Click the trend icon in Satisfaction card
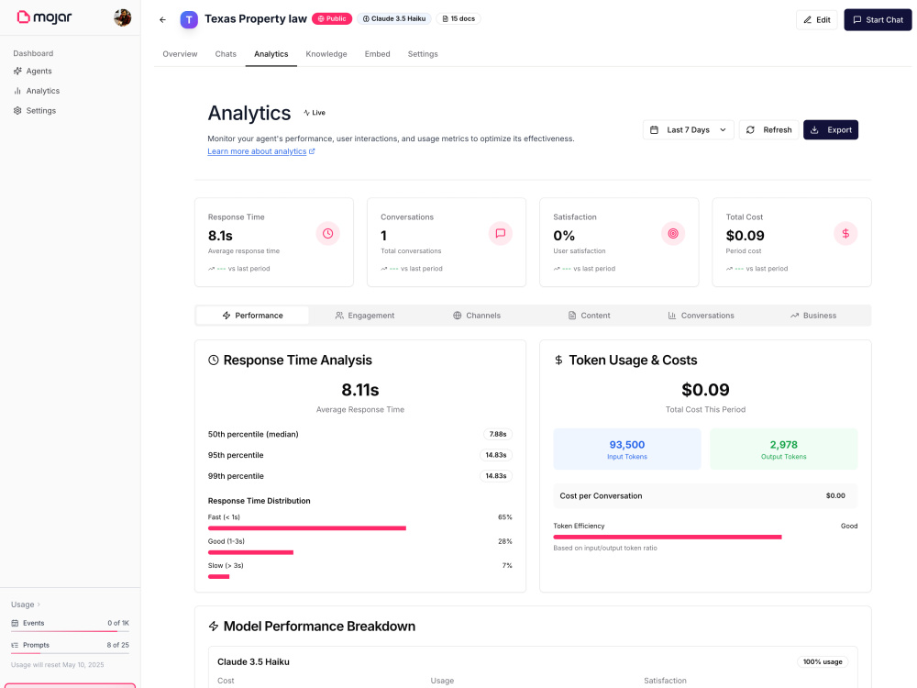 coord(557,269)
